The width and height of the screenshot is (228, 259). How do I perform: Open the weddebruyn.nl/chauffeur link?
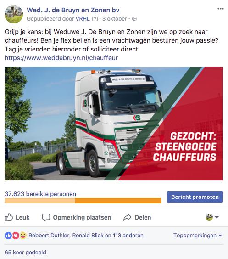click(61, 58)
